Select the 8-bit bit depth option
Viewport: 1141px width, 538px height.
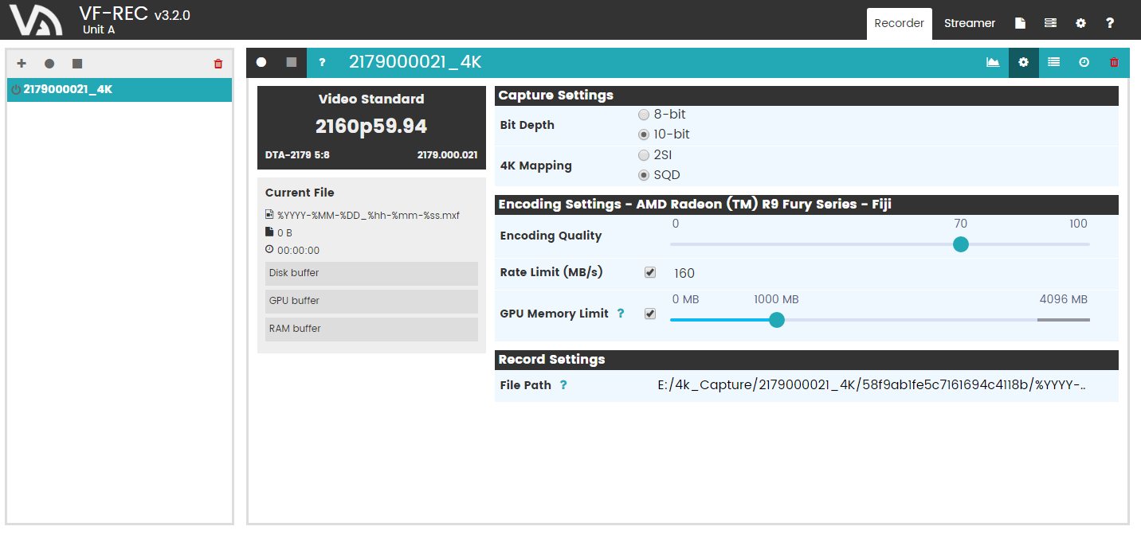(x=644, y=115)
